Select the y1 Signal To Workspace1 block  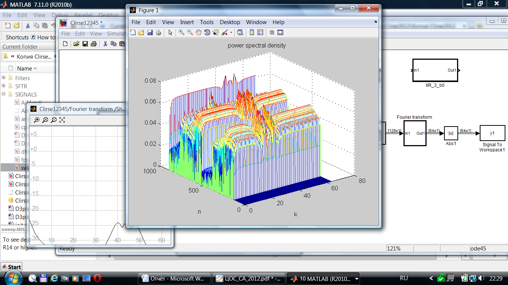click(x=492, y=133)
